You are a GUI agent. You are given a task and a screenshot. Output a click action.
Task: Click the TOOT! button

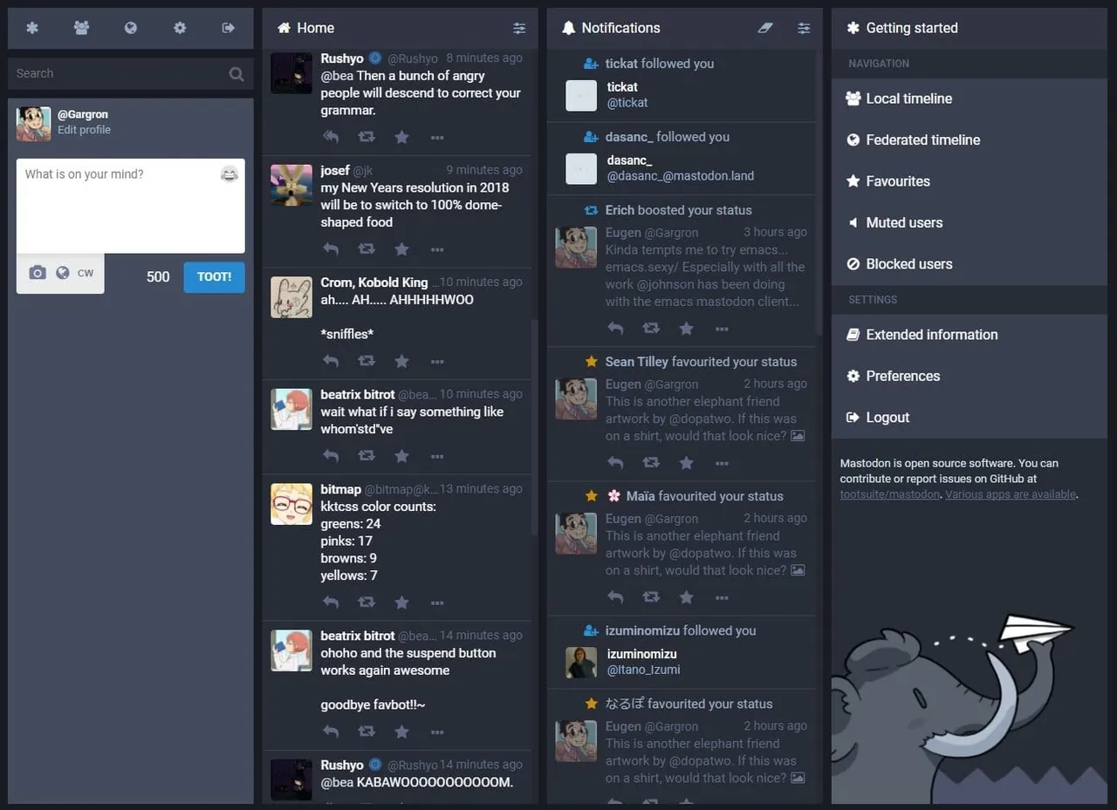point(214,277)
